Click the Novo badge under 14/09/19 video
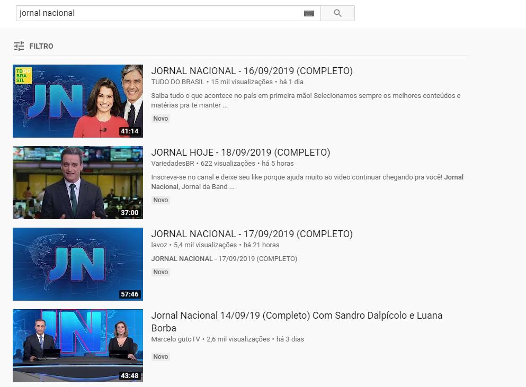 (x=161, y=356)
